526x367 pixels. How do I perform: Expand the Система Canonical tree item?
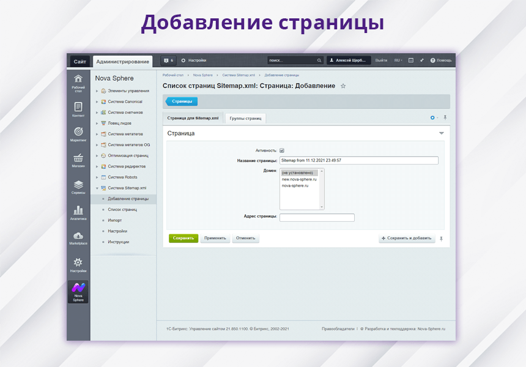97,102
